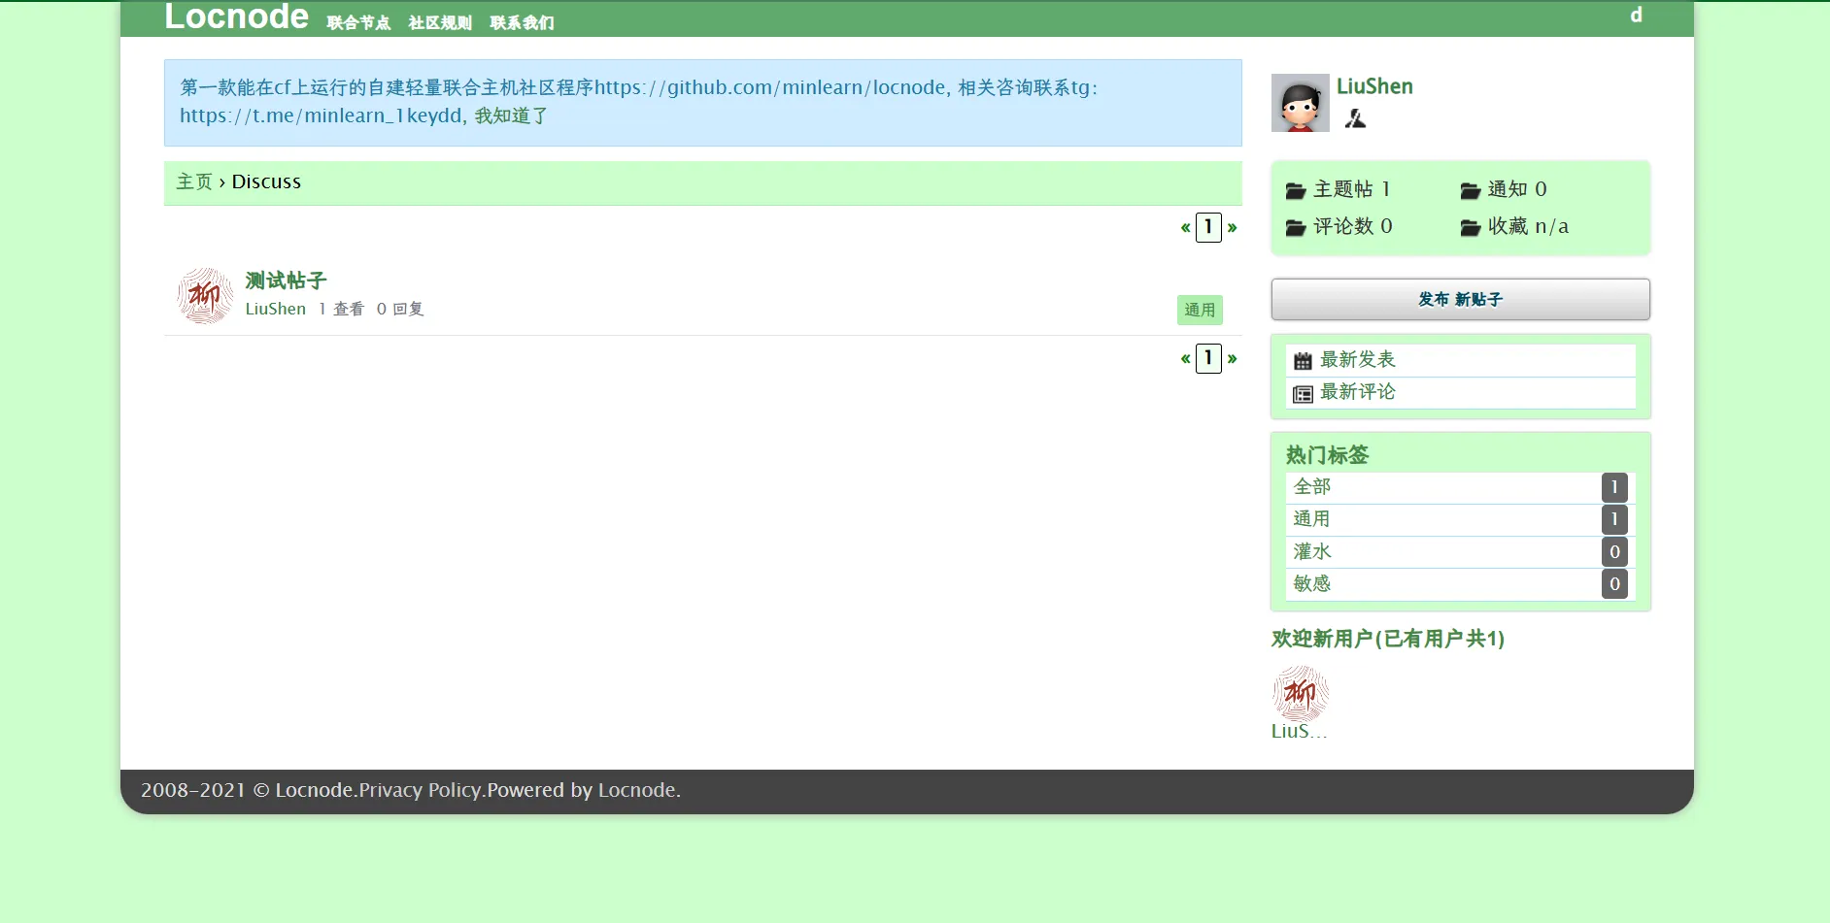Click the folder icon beside 主题帖
This screenshot has height=923, width=1830.
(x=1295, y=190)
